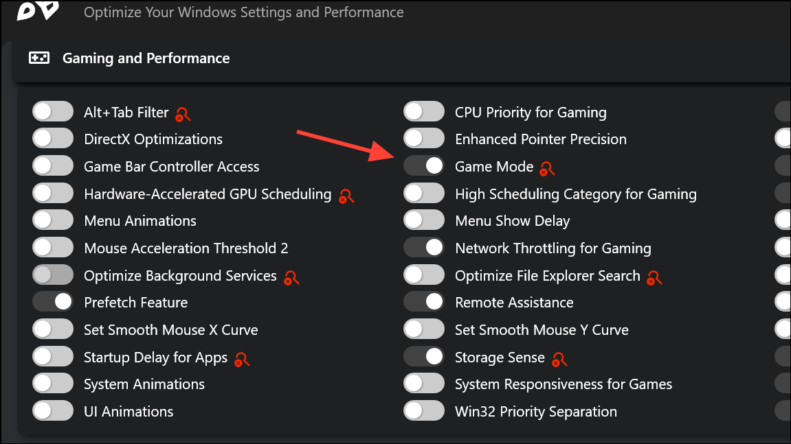
Task: Turn off the Remote Assistance toggle
Action: click(x=424, y=302)
